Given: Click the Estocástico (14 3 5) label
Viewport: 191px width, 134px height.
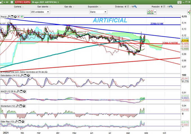Looking at the screenshot, I should [10, 75].
